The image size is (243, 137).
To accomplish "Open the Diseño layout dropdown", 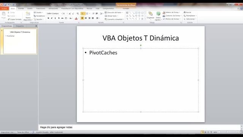I will click(x=38, y=13).
